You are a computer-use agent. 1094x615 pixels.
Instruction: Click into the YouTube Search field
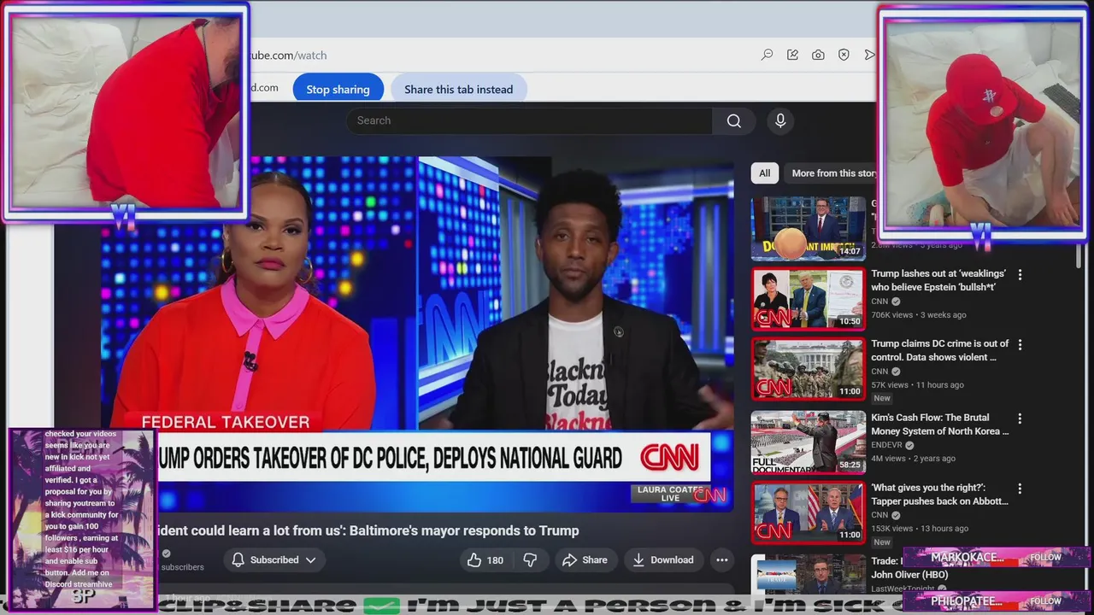529,120
